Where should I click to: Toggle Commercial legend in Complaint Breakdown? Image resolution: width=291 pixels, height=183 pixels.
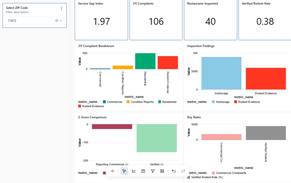click(x=113, y=102)
